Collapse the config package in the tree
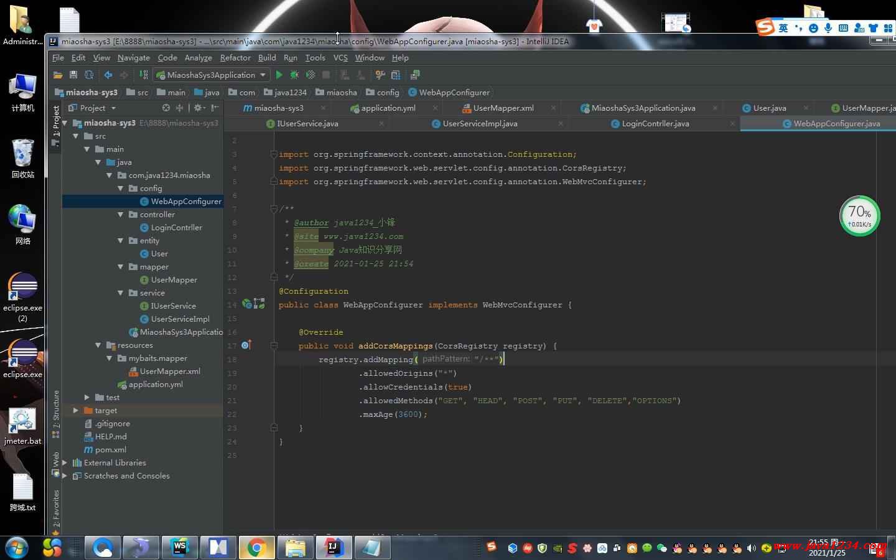Screen dimensions: 896x560 pyautogui.click(x=121, y=188)
